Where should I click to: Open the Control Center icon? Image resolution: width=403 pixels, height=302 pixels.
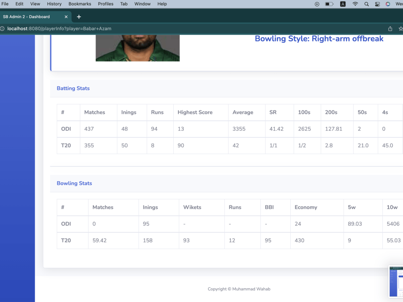(377, 4)
